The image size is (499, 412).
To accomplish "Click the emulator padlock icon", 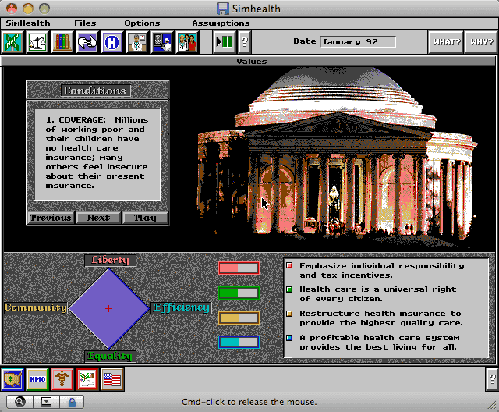I will point(72,402).
